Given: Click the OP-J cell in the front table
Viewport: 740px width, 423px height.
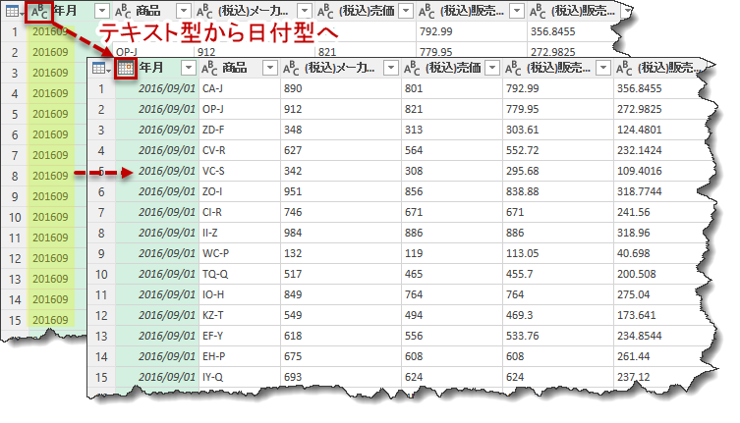Looking at the screenshot, I should (x=240, y=109).
